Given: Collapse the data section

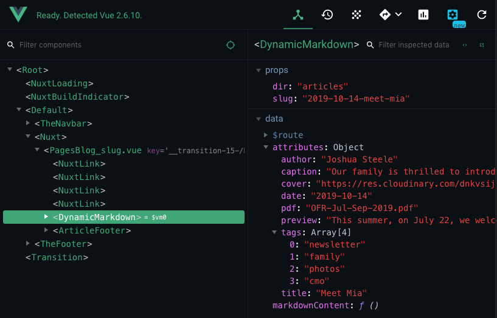Looking at the screenshot, I should pos(259,119).
